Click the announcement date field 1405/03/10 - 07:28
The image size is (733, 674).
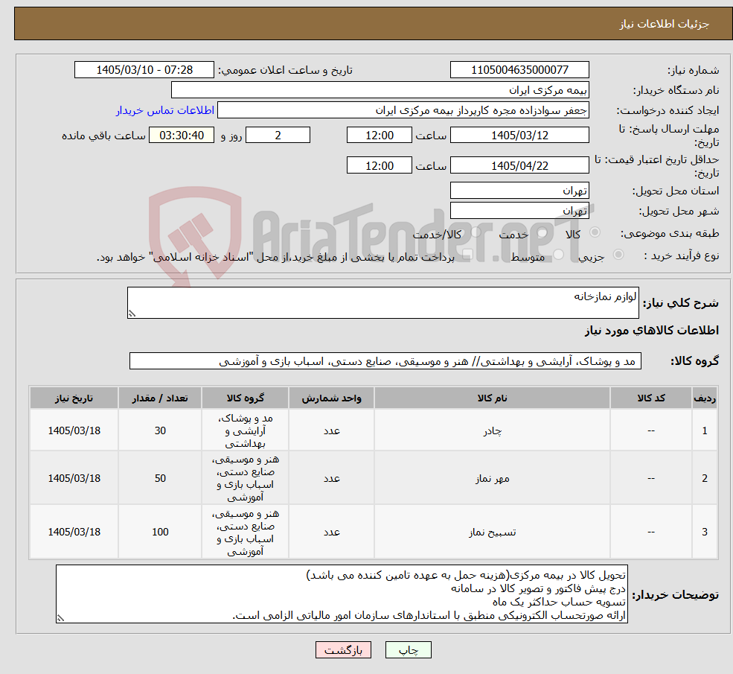click(144, 70)
